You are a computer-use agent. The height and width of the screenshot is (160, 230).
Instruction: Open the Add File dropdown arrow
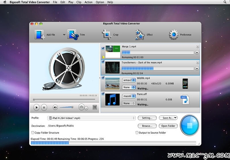point(64,35)
